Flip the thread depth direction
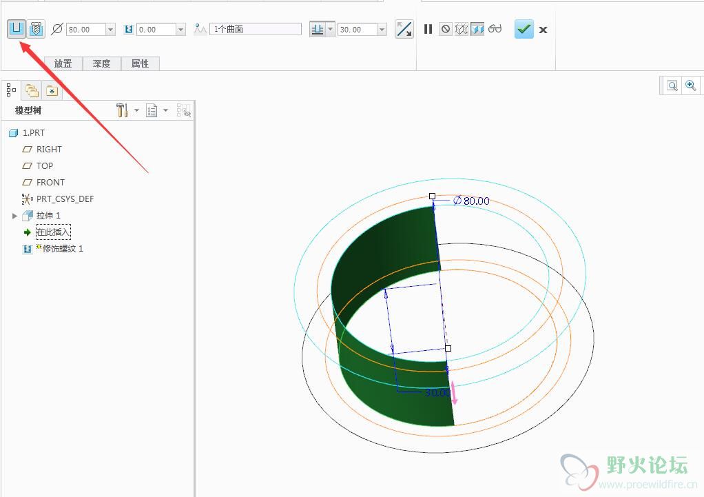The height and width of the screenshot is (497, 704). click(404, 29)
